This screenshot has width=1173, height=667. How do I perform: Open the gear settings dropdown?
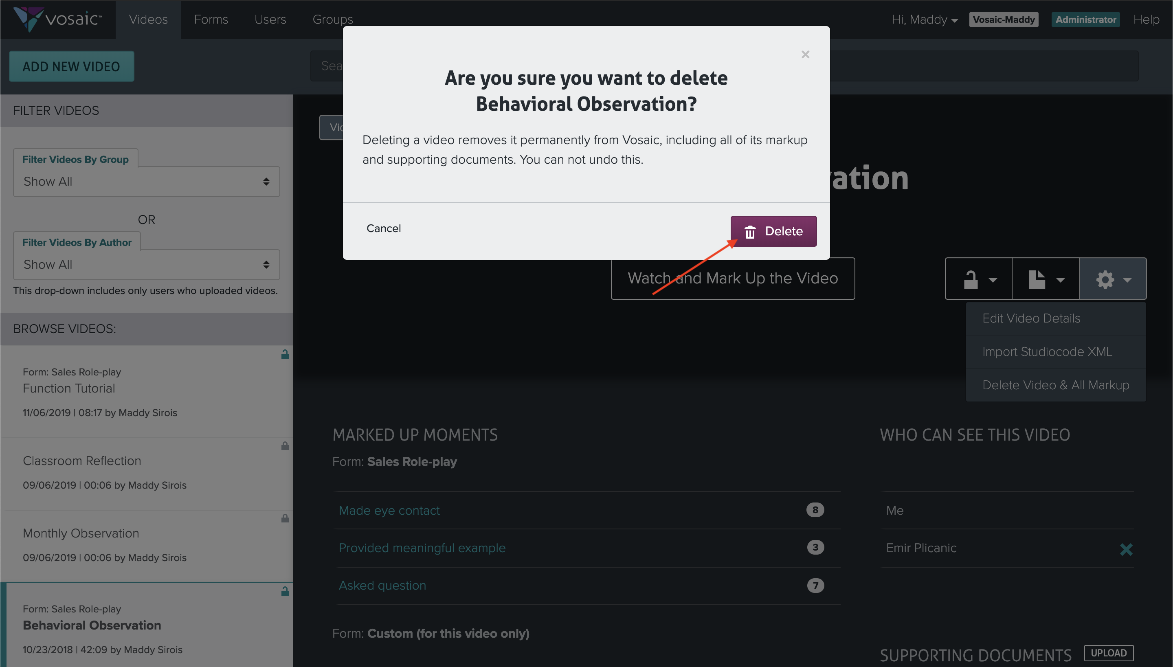click(1113, 279)
